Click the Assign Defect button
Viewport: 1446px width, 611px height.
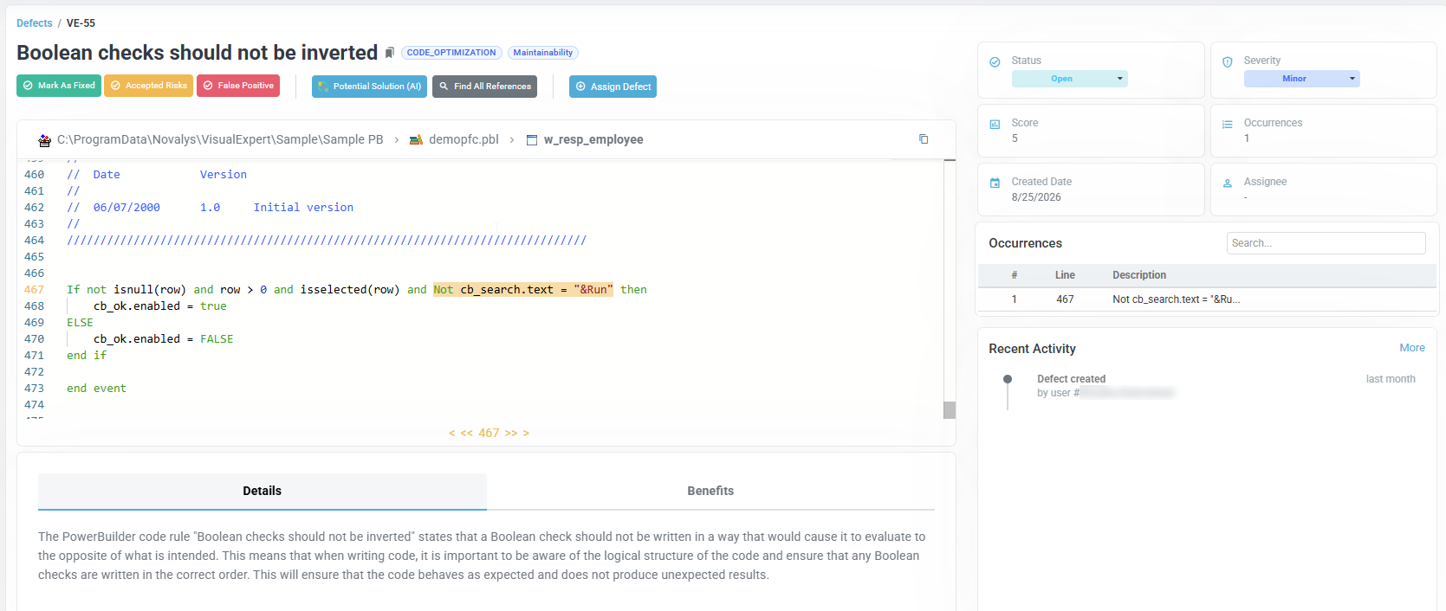[613, 87]
